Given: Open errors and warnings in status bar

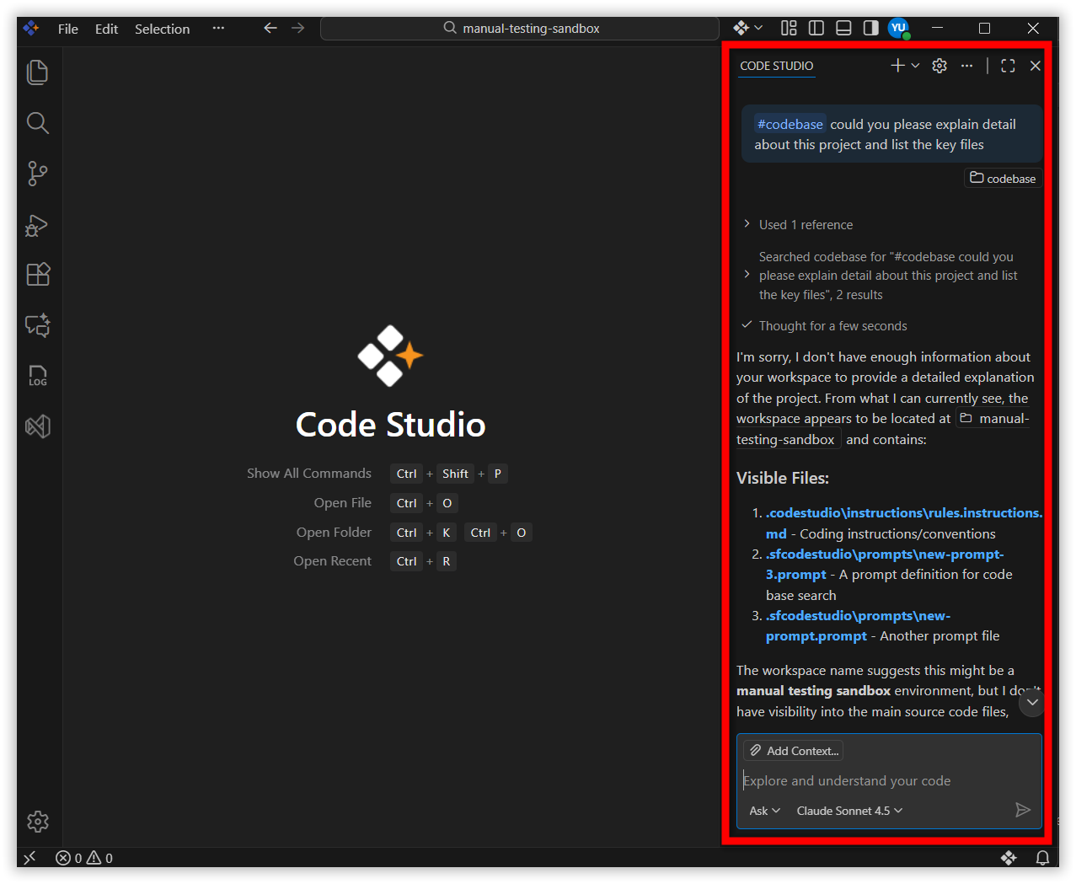Looking at the screenshot, I should [x=84, y=858].
